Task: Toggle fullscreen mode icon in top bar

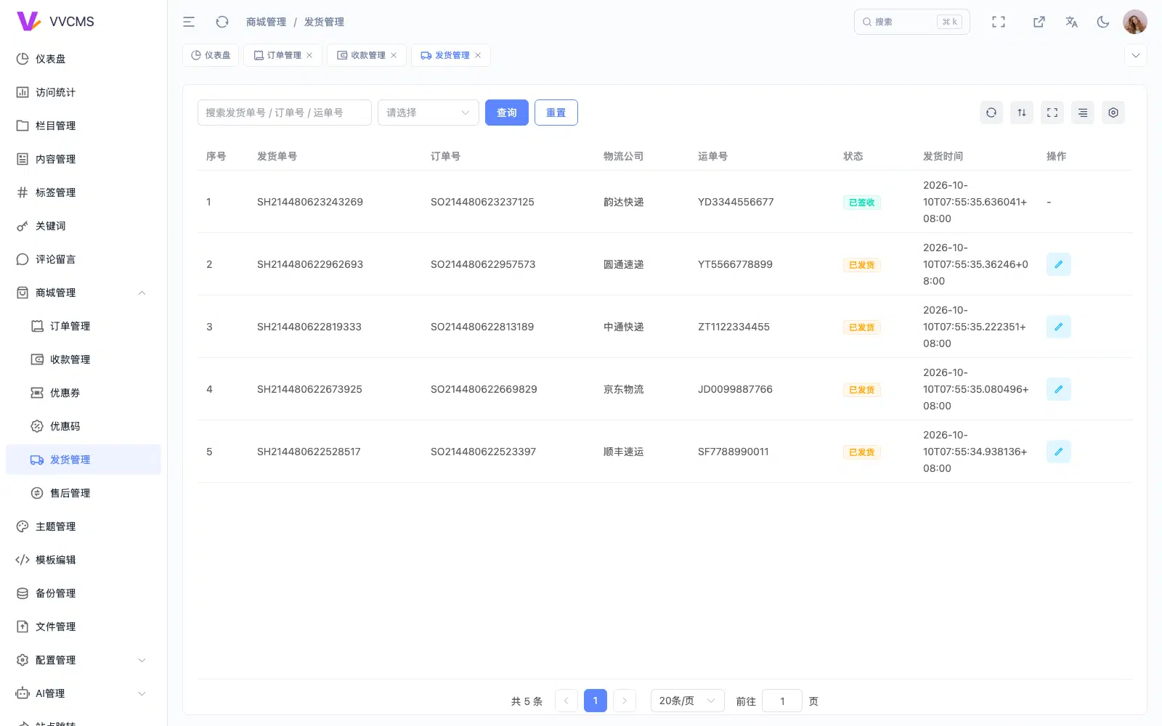Action: click(999, 22)
